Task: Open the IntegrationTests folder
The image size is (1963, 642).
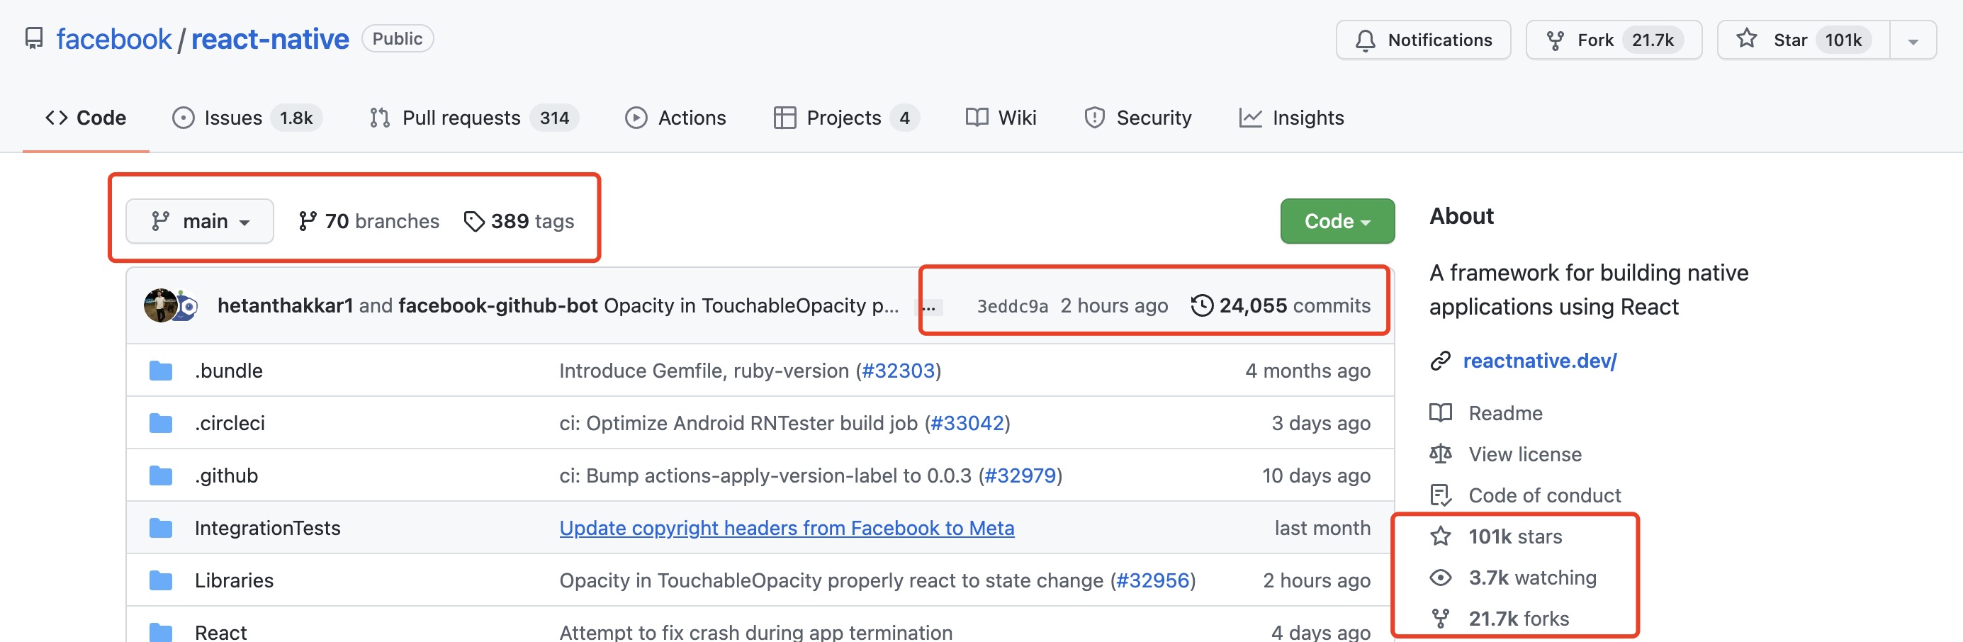Action: pos(267,528)
